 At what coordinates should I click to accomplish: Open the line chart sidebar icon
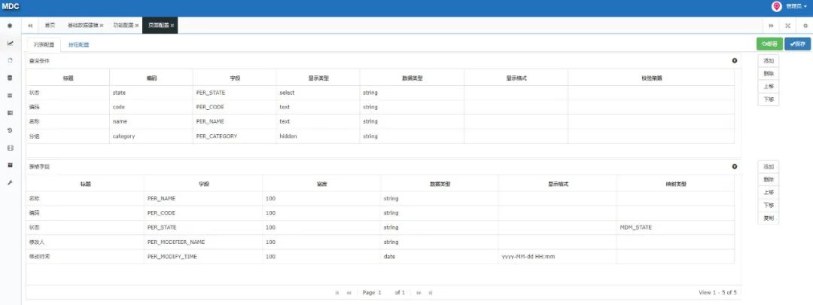[10, 43]
